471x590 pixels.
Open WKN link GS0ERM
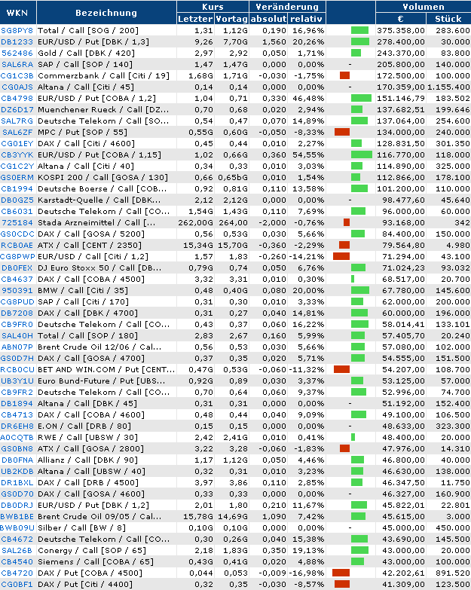(17, 177)
